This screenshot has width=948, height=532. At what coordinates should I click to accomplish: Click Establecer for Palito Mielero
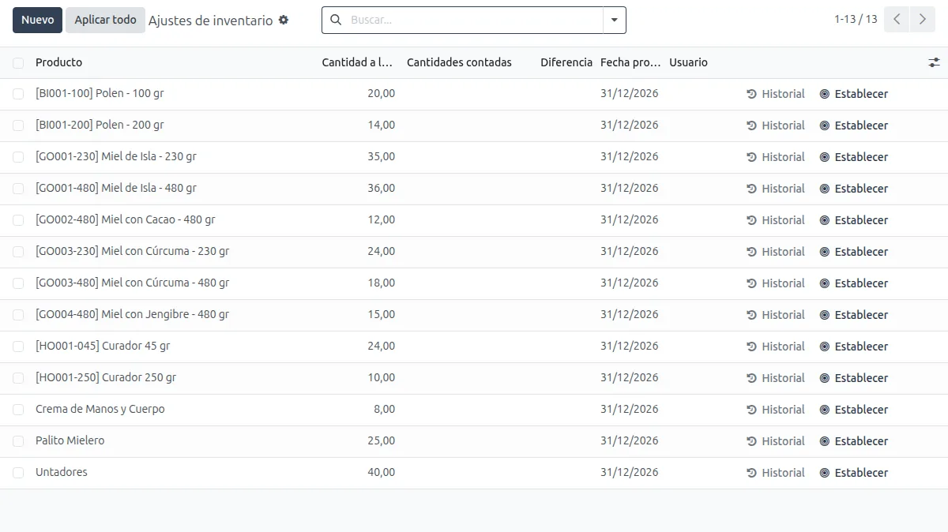tap(854, 441)
